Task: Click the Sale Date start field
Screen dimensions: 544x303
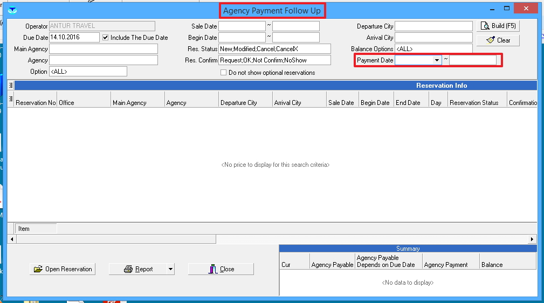Action: coord(242,26)
